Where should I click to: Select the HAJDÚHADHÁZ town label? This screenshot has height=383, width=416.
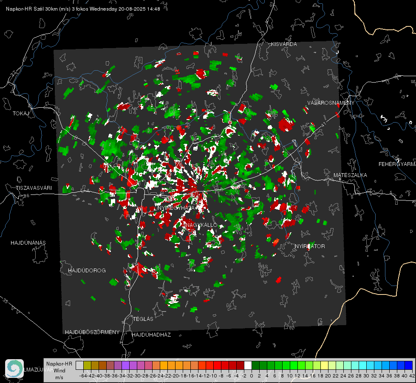pyautogui.click(x=151, y=335)
